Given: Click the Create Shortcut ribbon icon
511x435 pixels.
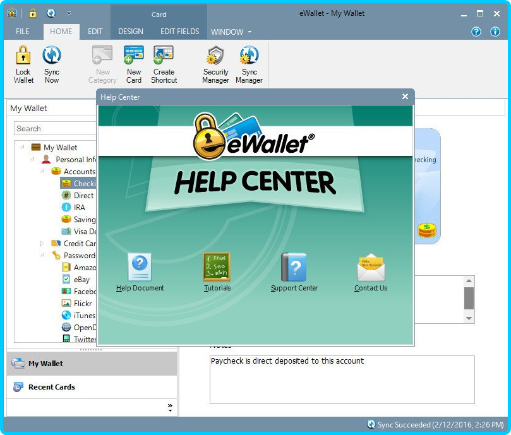Looking at the screenshot, I should (x=164, y=55).
